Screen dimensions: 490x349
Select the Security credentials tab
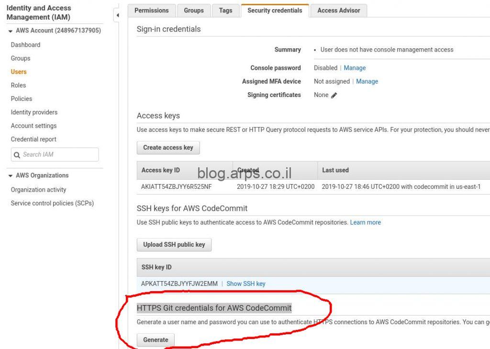[275, 11]
